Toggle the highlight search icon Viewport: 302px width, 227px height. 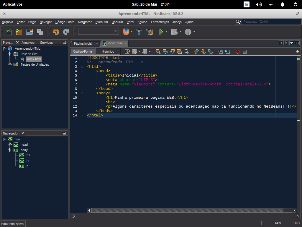[179, 52]
